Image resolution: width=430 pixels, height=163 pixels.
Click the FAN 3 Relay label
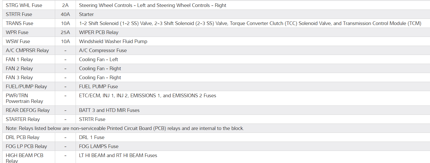click(x=19, y=77)
